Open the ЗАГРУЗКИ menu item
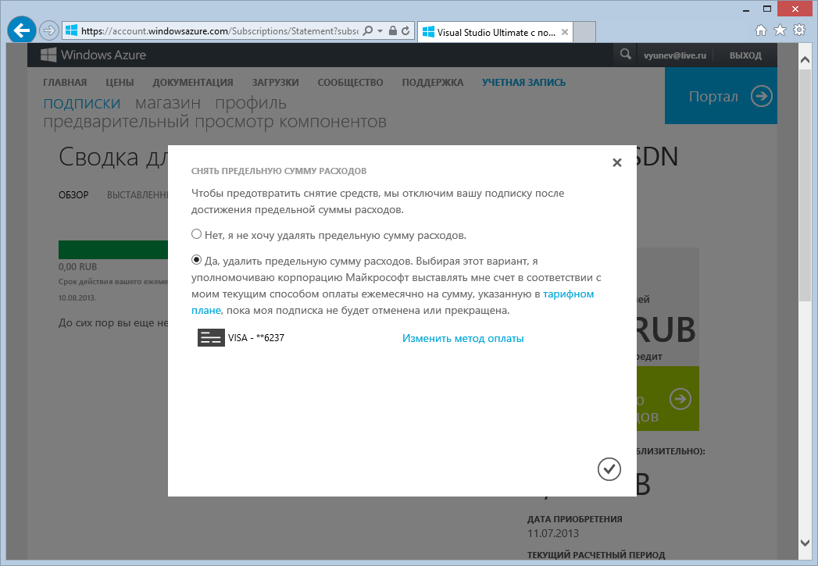 point(276,82)
